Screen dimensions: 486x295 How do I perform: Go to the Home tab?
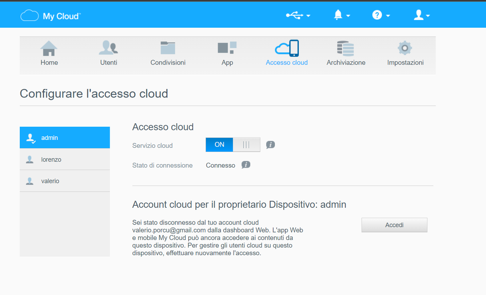pos(49,53)
